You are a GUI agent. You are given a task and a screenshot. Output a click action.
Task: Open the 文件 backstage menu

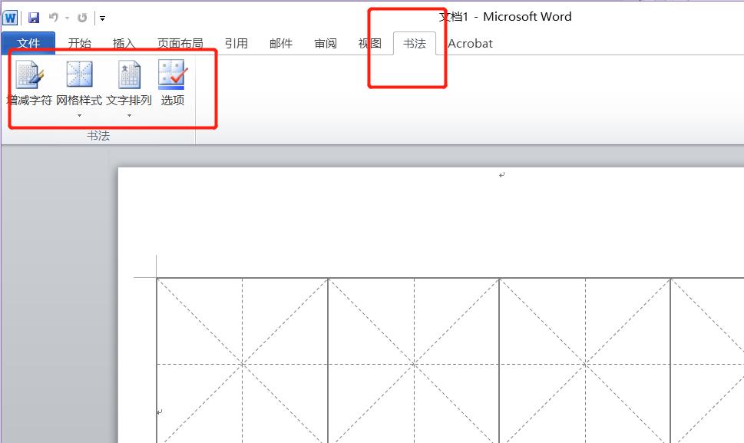tap(28, 44)
